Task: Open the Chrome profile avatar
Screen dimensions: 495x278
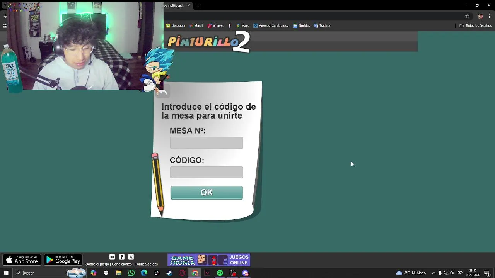Action: pos(480,16)
